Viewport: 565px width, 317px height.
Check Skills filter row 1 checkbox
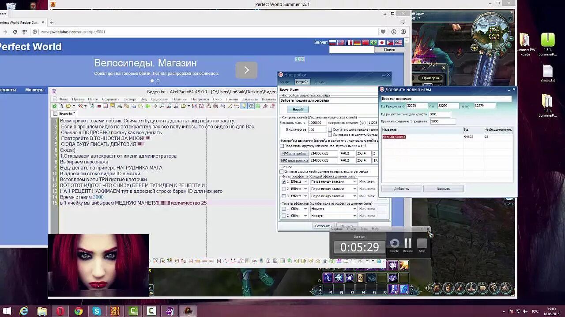284,209
